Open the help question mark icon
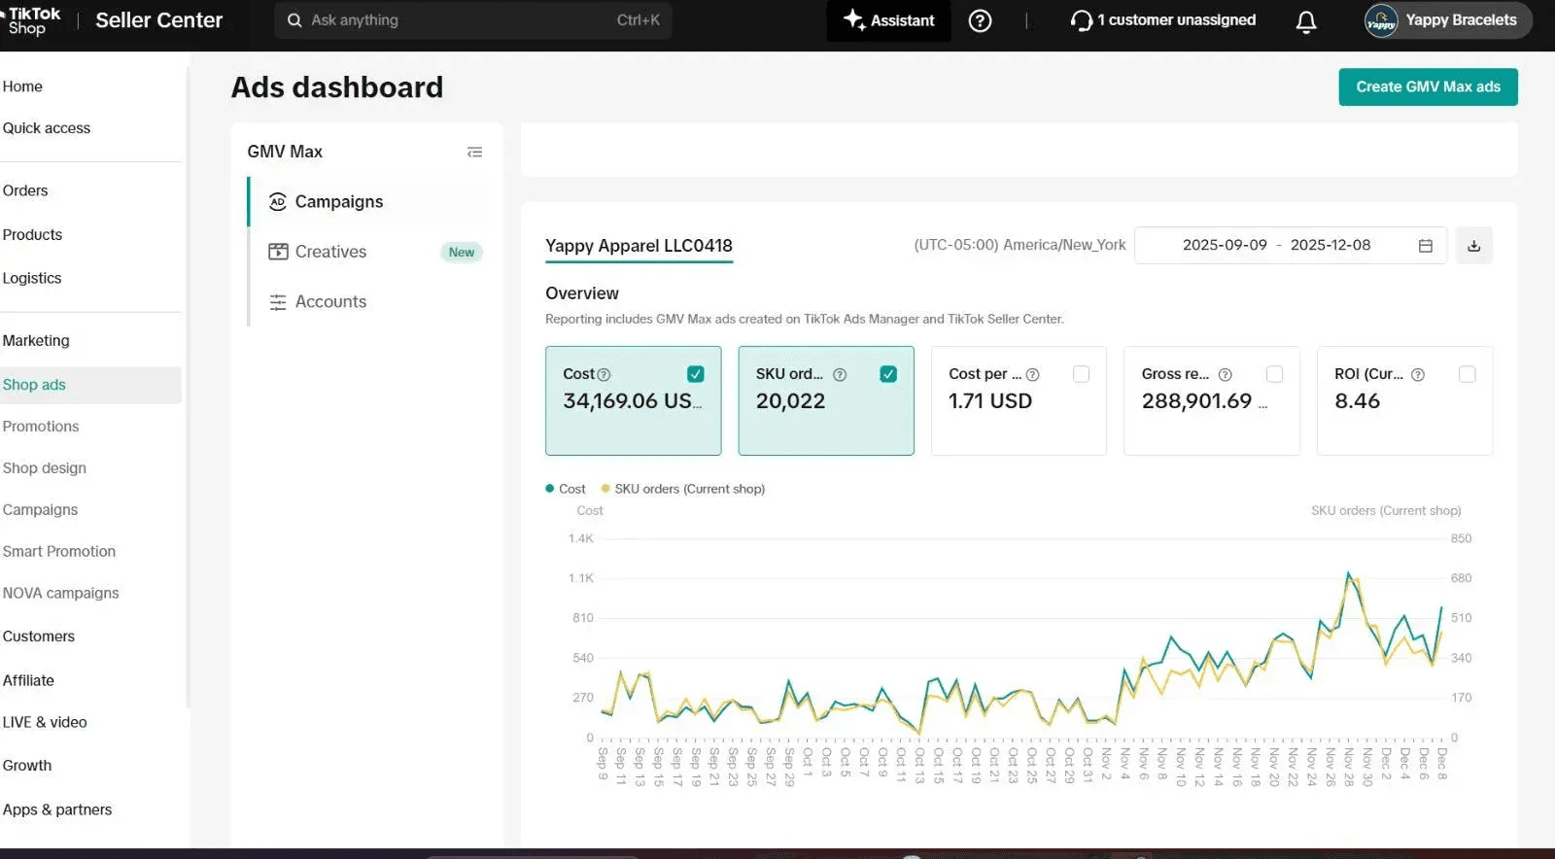The height and width of the screenshot is (859, 1555). pos(980,20)
